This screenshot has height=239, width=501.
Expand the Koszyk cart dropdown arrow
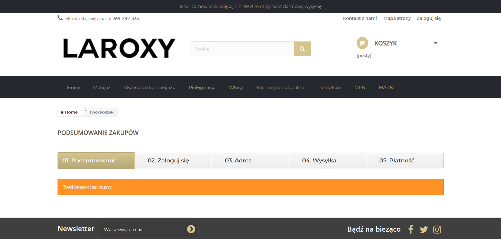[435, 43]
